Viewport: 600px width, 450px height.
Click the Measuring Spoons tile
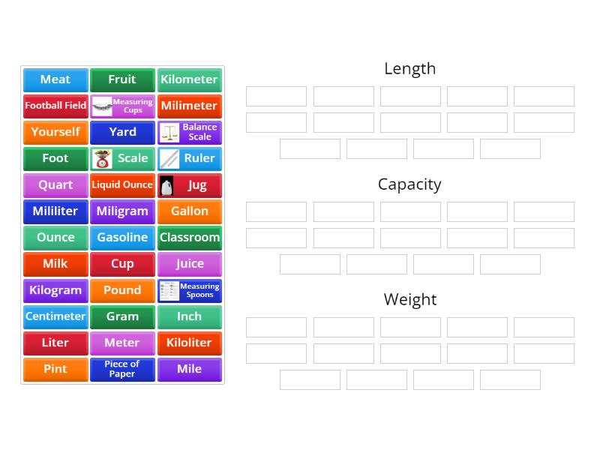pyautogui.click(x=190, y=290)
